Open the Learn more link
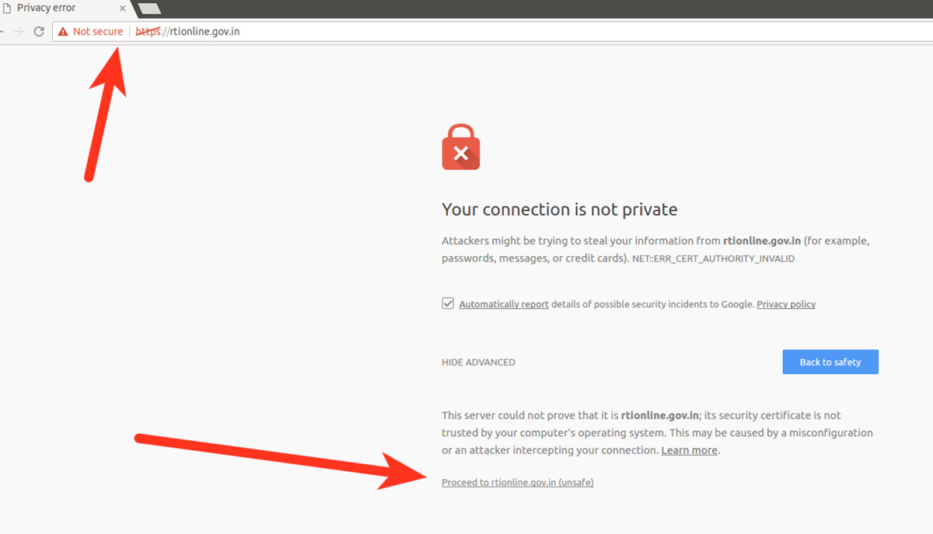This screenshot has height=534, width=933. point(689,450)
